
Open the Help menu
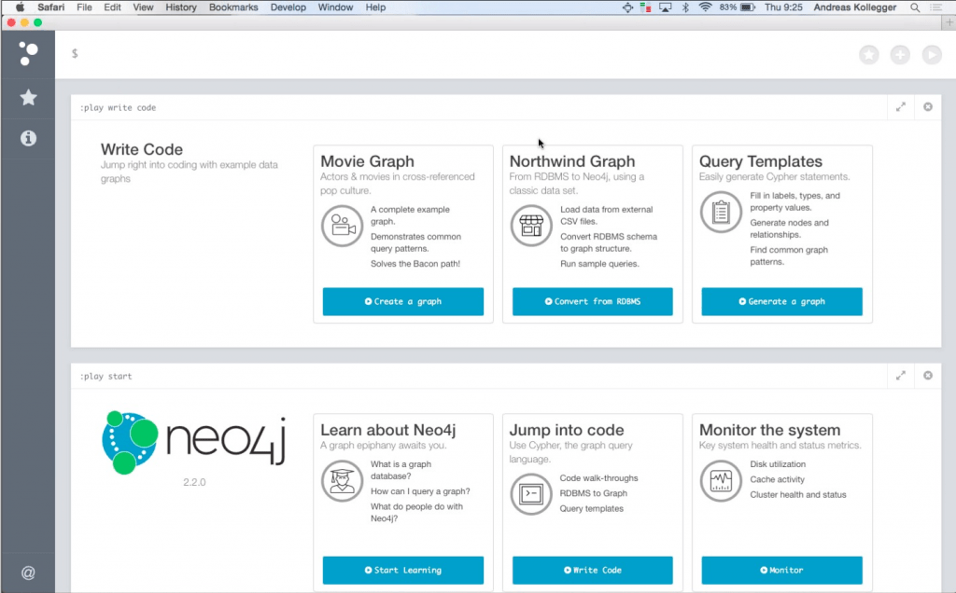(375, 7)
